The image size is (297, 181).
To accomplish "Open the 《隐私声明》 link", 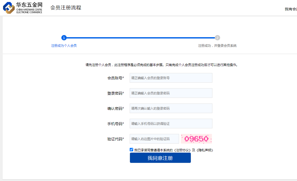I will click(205, 150).
